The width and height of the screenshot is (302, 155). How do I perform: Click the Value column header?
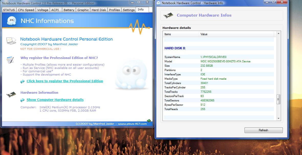tap(236, 34)
